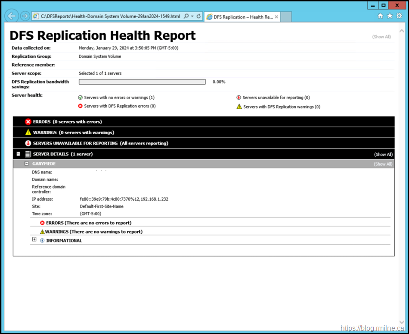This screenshot has width=409, height=334.
Task: Collapse the SERVER DETAILS section
Action: pos(19,154)
